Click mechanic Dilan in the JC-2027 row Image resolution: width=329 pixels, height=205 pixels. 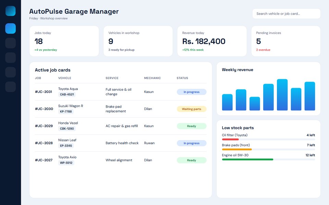tap(148, 160)
